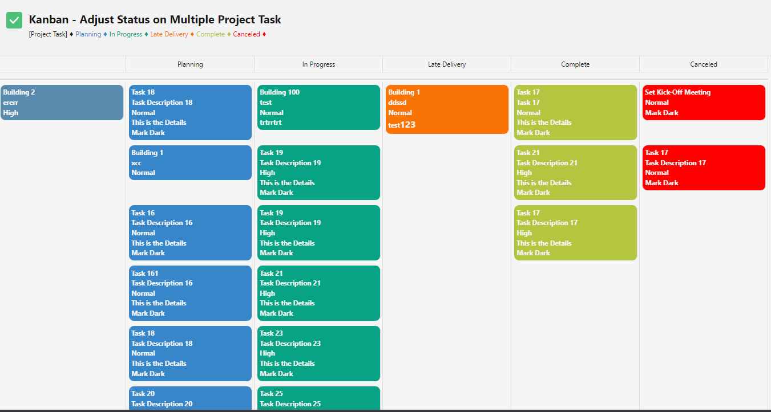Click the Set Kick-Off Meeting card

coord(704,103)
